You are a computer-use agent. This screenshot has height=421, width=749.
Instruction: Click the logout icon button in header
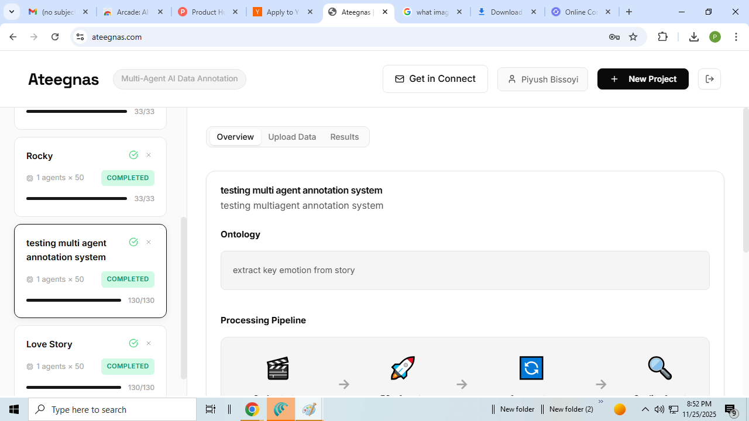(x=709, y=79)
